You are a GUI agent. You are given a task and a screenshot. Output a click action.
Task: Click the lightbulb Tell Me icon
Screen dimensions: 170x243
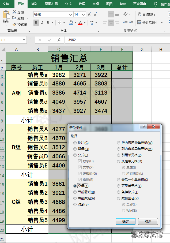[x=156, y=4]
